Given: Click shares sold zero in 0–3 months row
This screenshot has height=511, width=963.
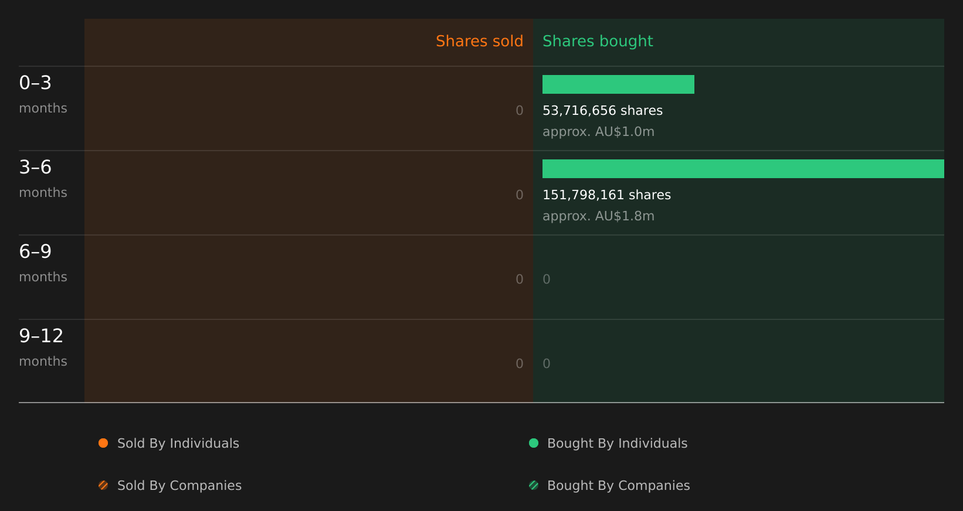Looking at the screenshot, I should click(520, 111).
